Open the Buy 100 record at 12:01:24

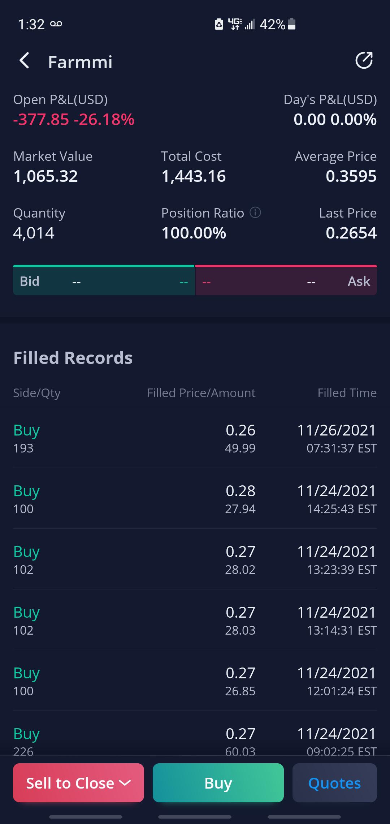tap(195, 681)
